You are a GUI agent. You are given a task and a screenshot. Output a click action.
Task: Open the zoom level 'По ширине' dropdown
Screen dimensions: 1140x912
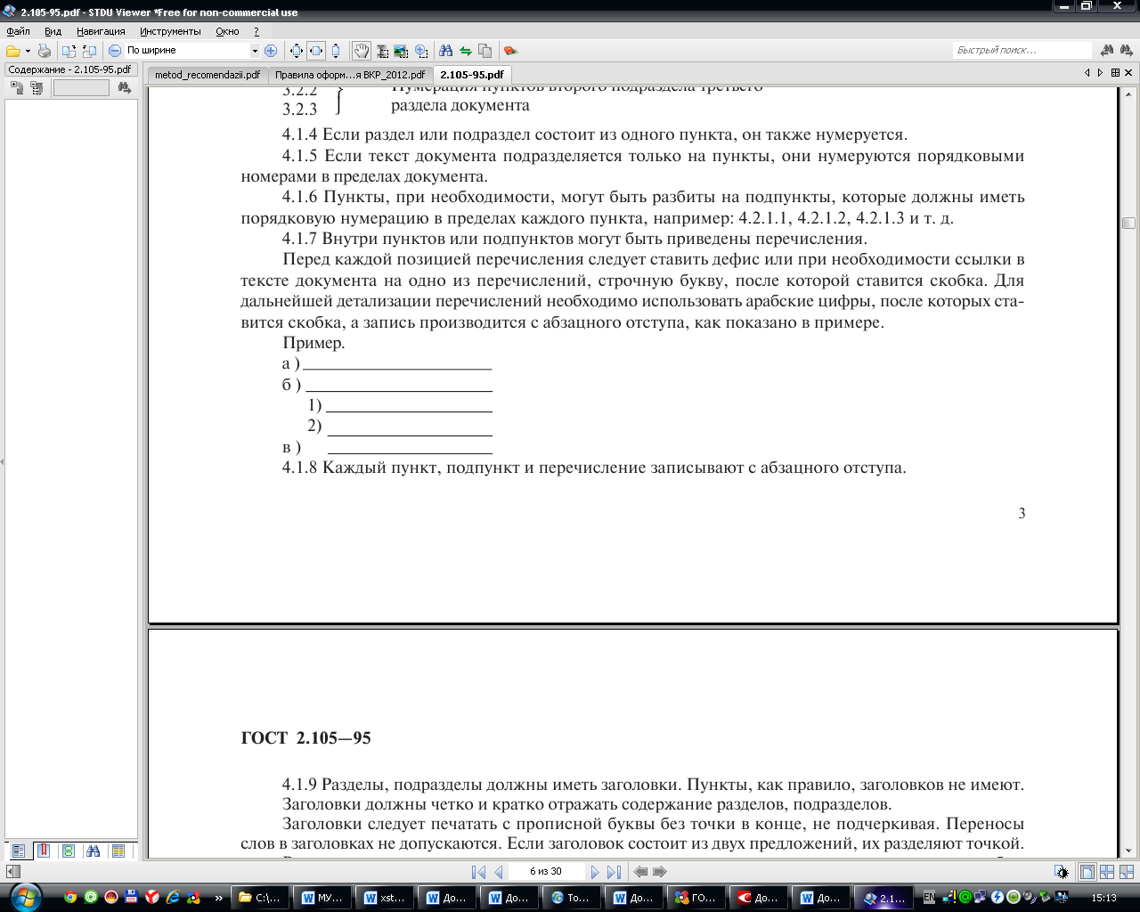tap(254, 51)
